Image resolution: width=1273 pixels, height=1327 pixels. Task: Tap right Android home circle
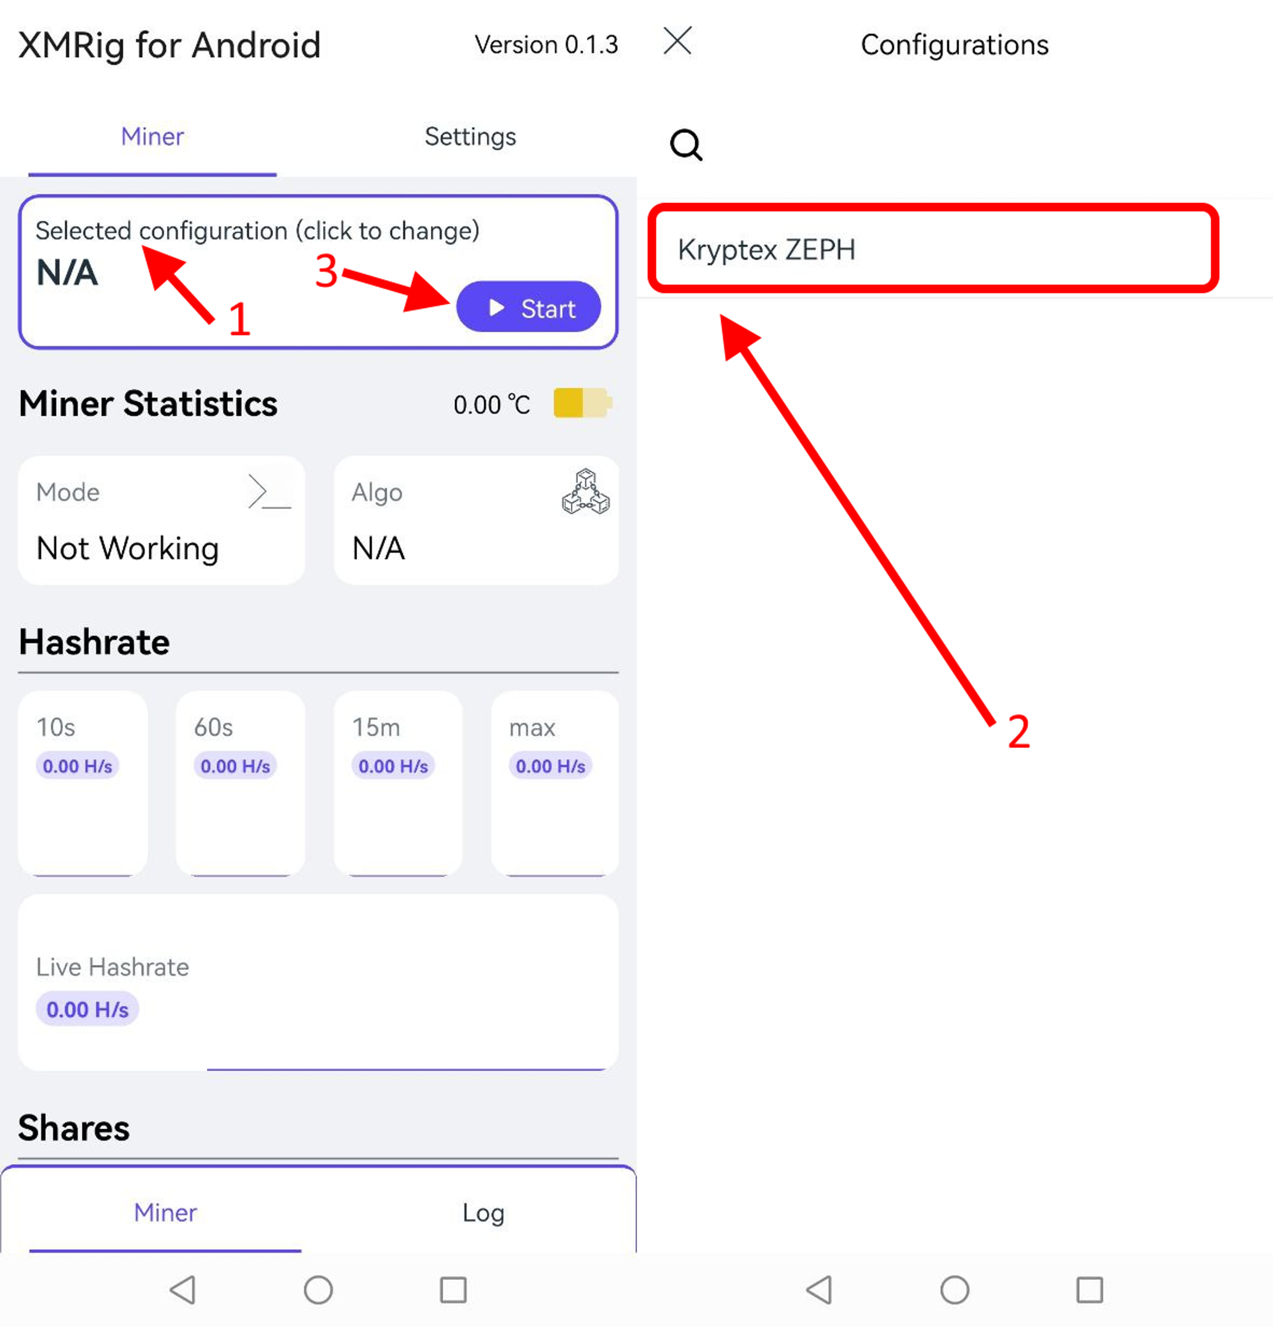click(x=955, y=1289)
